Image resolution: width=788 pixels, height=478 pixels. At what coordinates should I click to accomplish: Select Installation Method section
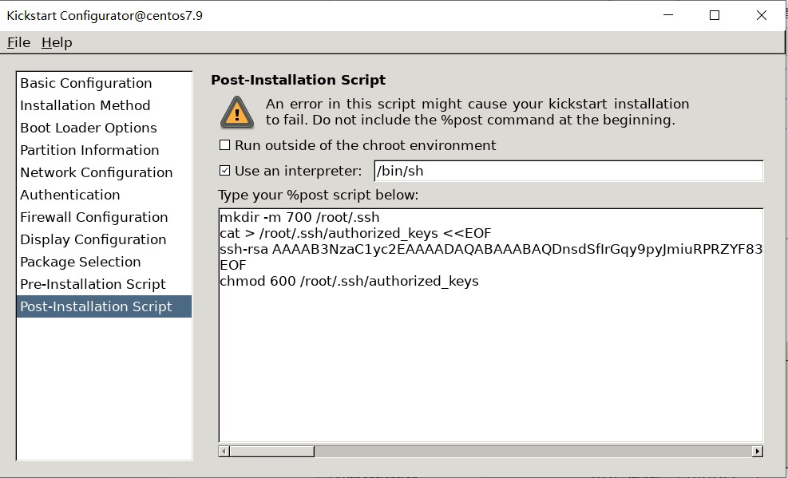(104, 105)
